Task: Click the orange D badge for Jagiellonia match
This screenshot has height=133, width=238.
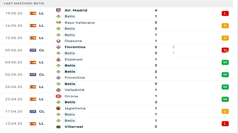Action: pos(225,111)
